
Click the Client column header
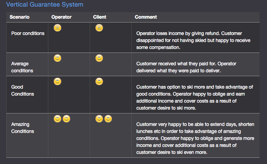click(100, 17)
